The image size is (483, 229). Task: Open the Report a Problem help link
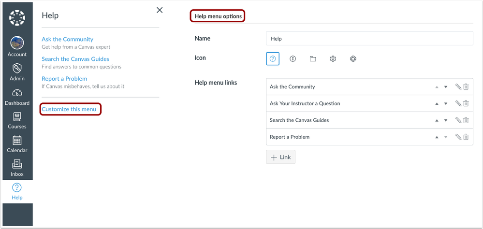click(x=64, y=78)
